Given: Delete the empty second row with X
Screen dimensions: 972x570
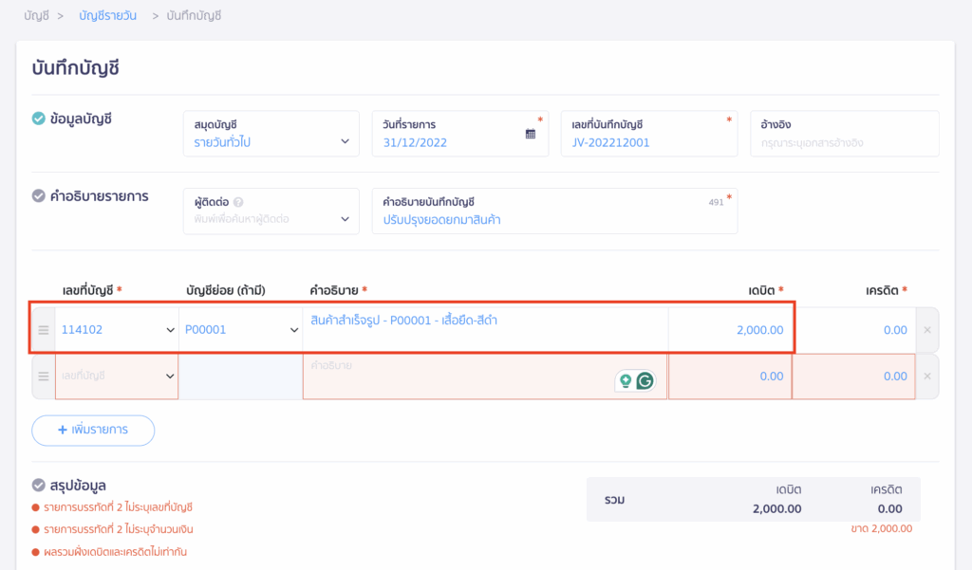Looking at the screenshot, I should [x=927, y=377].
